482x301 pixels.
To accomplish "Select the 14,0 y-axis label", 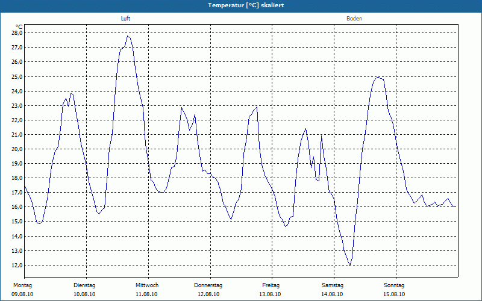I will (x=17, y=236).
